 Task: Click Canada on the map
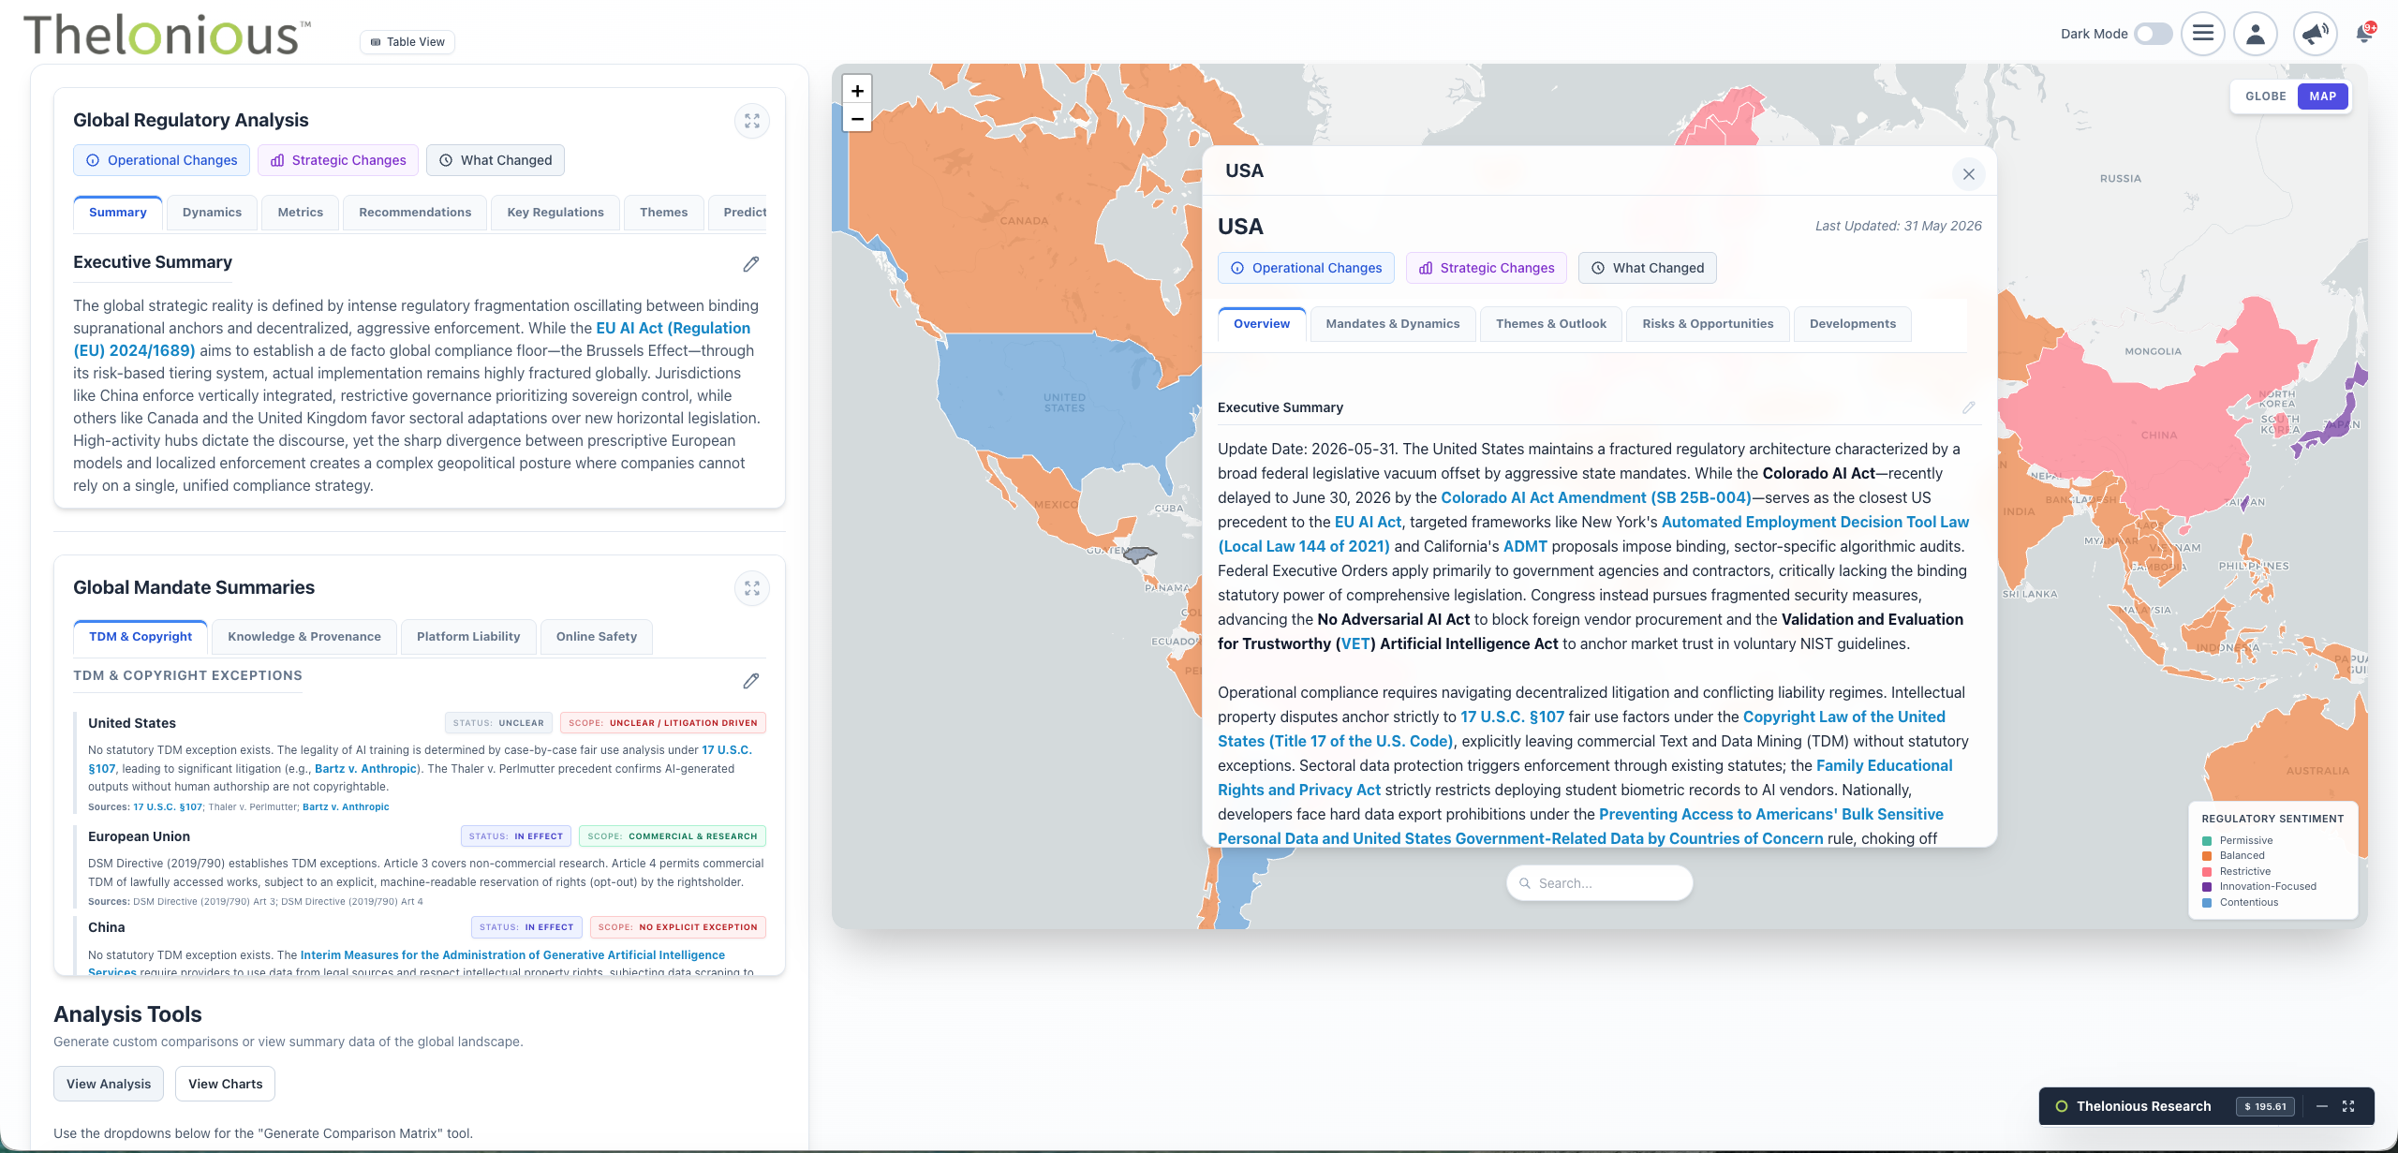1024,220
